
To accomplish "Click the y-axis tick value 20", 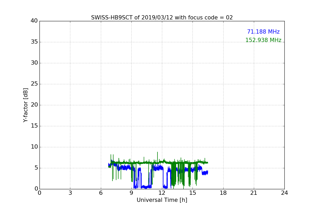I will point(34,105).
